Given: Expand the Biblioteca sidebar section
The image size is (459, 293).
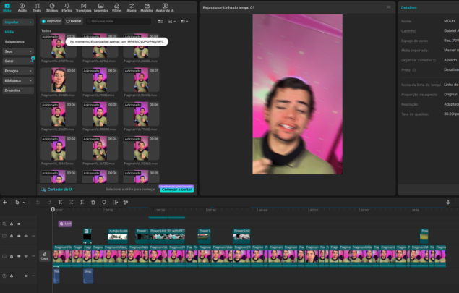Looking at the screenshot, I should coord(18,80).
